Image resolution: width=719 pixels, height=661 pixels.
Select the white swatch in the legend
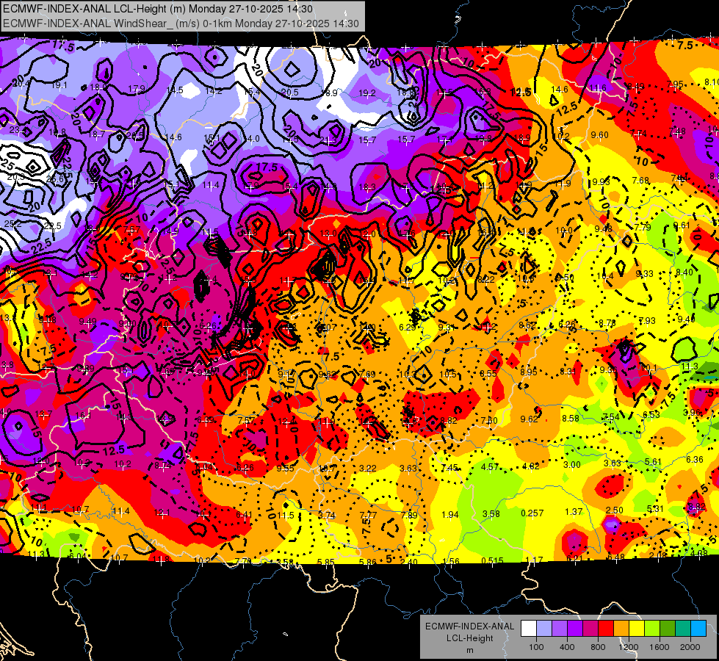(x=528, y=629)
